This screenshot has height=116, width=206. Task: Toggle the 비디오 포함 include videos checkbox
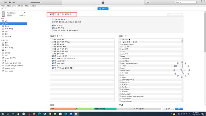[x=53, y=25]
